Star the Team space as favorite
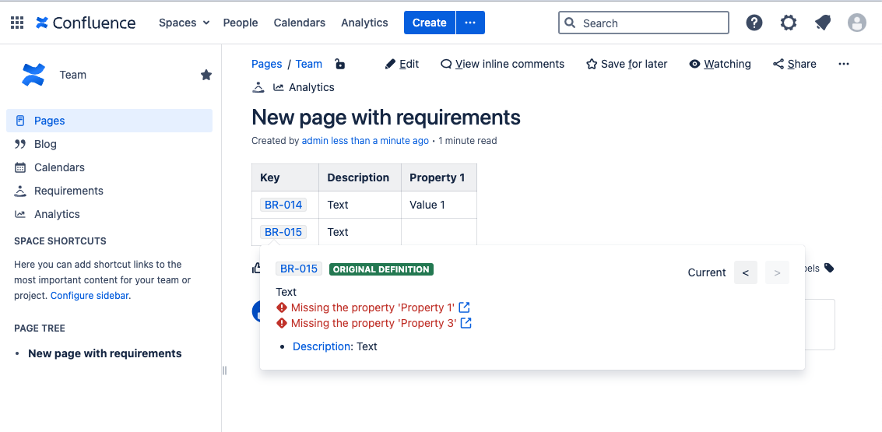882x432 pixels. click(x=206, y=75)
